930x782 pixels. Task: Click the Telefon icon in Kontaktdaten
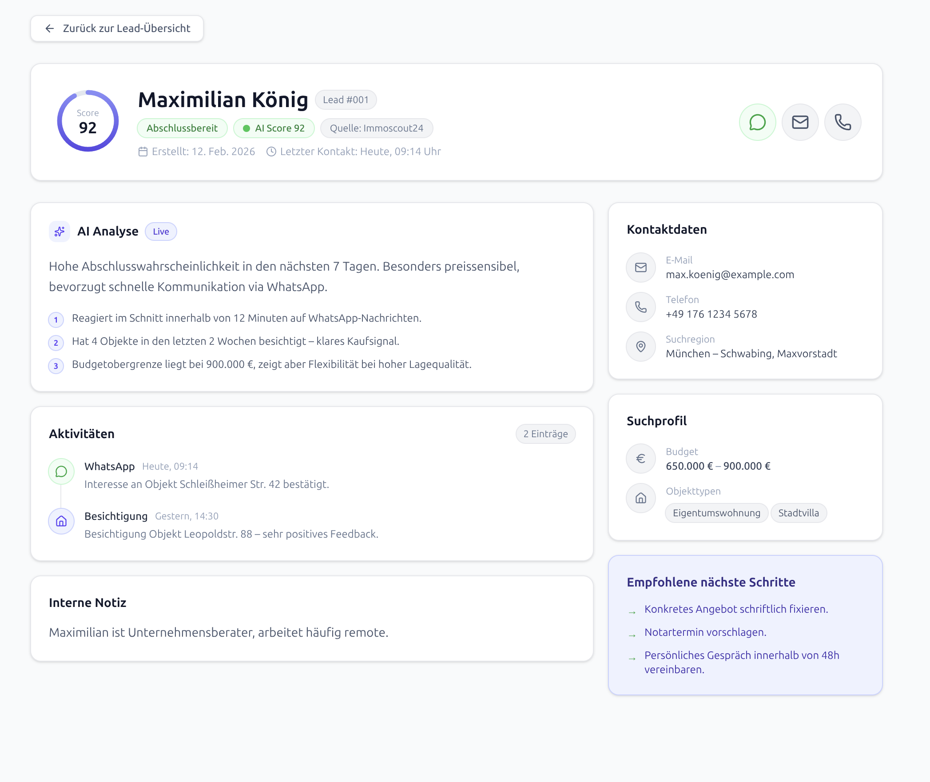641,307
